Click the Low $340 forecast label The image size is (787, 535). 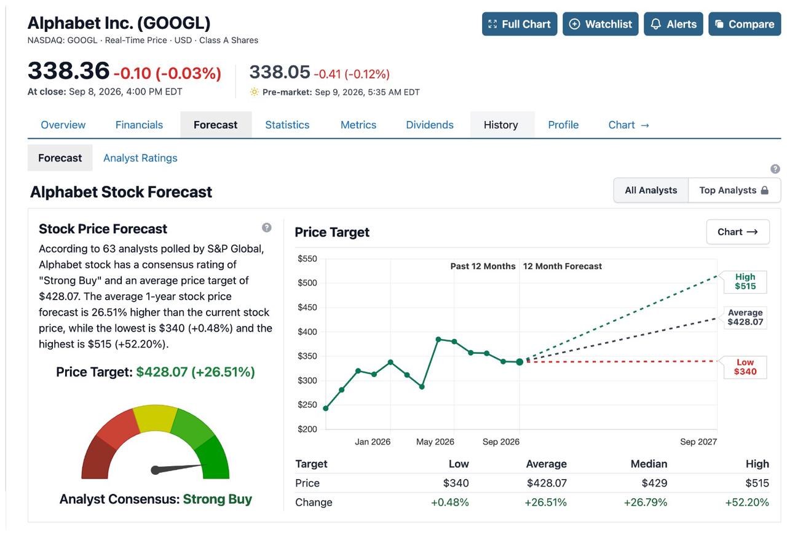(745, 367)
